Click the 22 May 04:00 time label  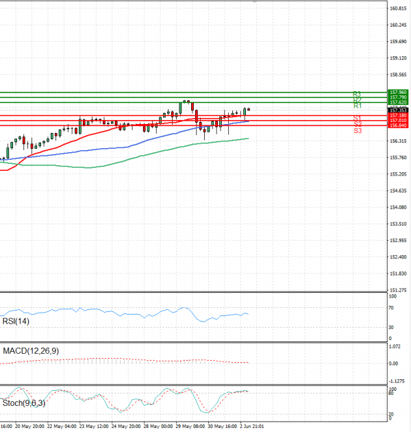tap(62, 427)
